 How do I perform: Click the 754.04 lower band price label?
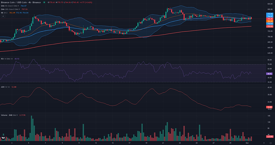[x=270, y=24]
